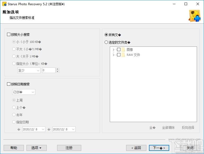
Task: Choose the small size radio under 100 KB
Action: [14, 42]
